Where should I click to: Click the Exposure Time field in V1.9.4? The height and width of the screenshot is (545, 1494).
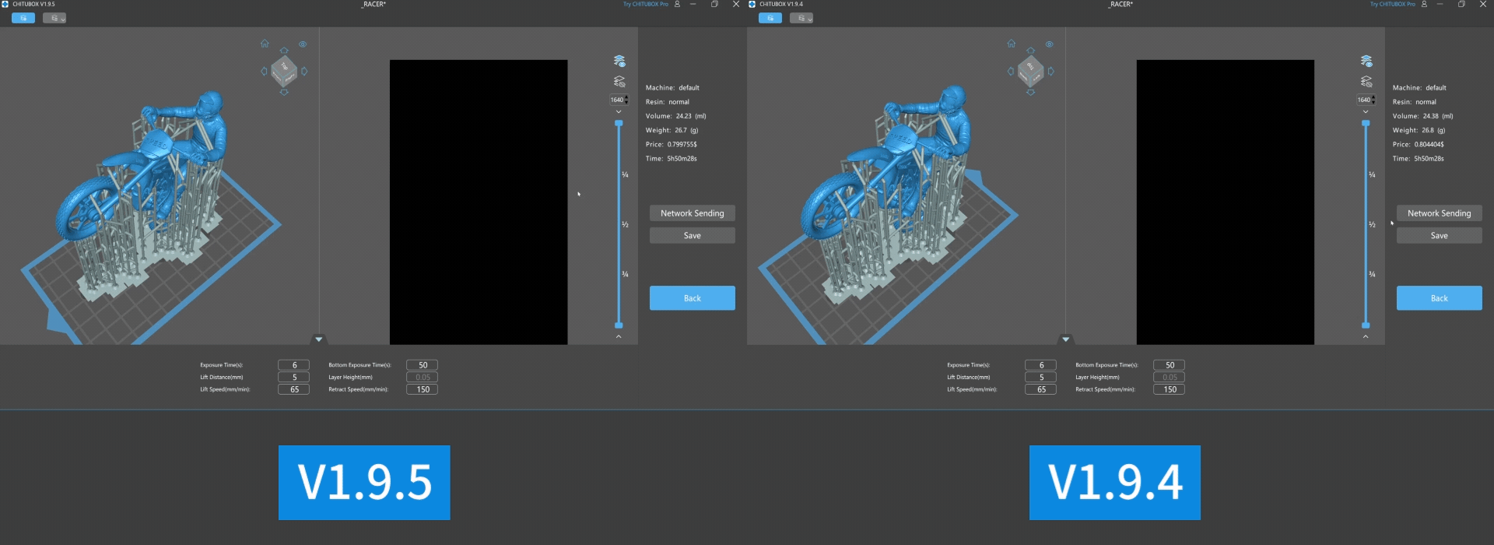click(x=1041, y=365)
